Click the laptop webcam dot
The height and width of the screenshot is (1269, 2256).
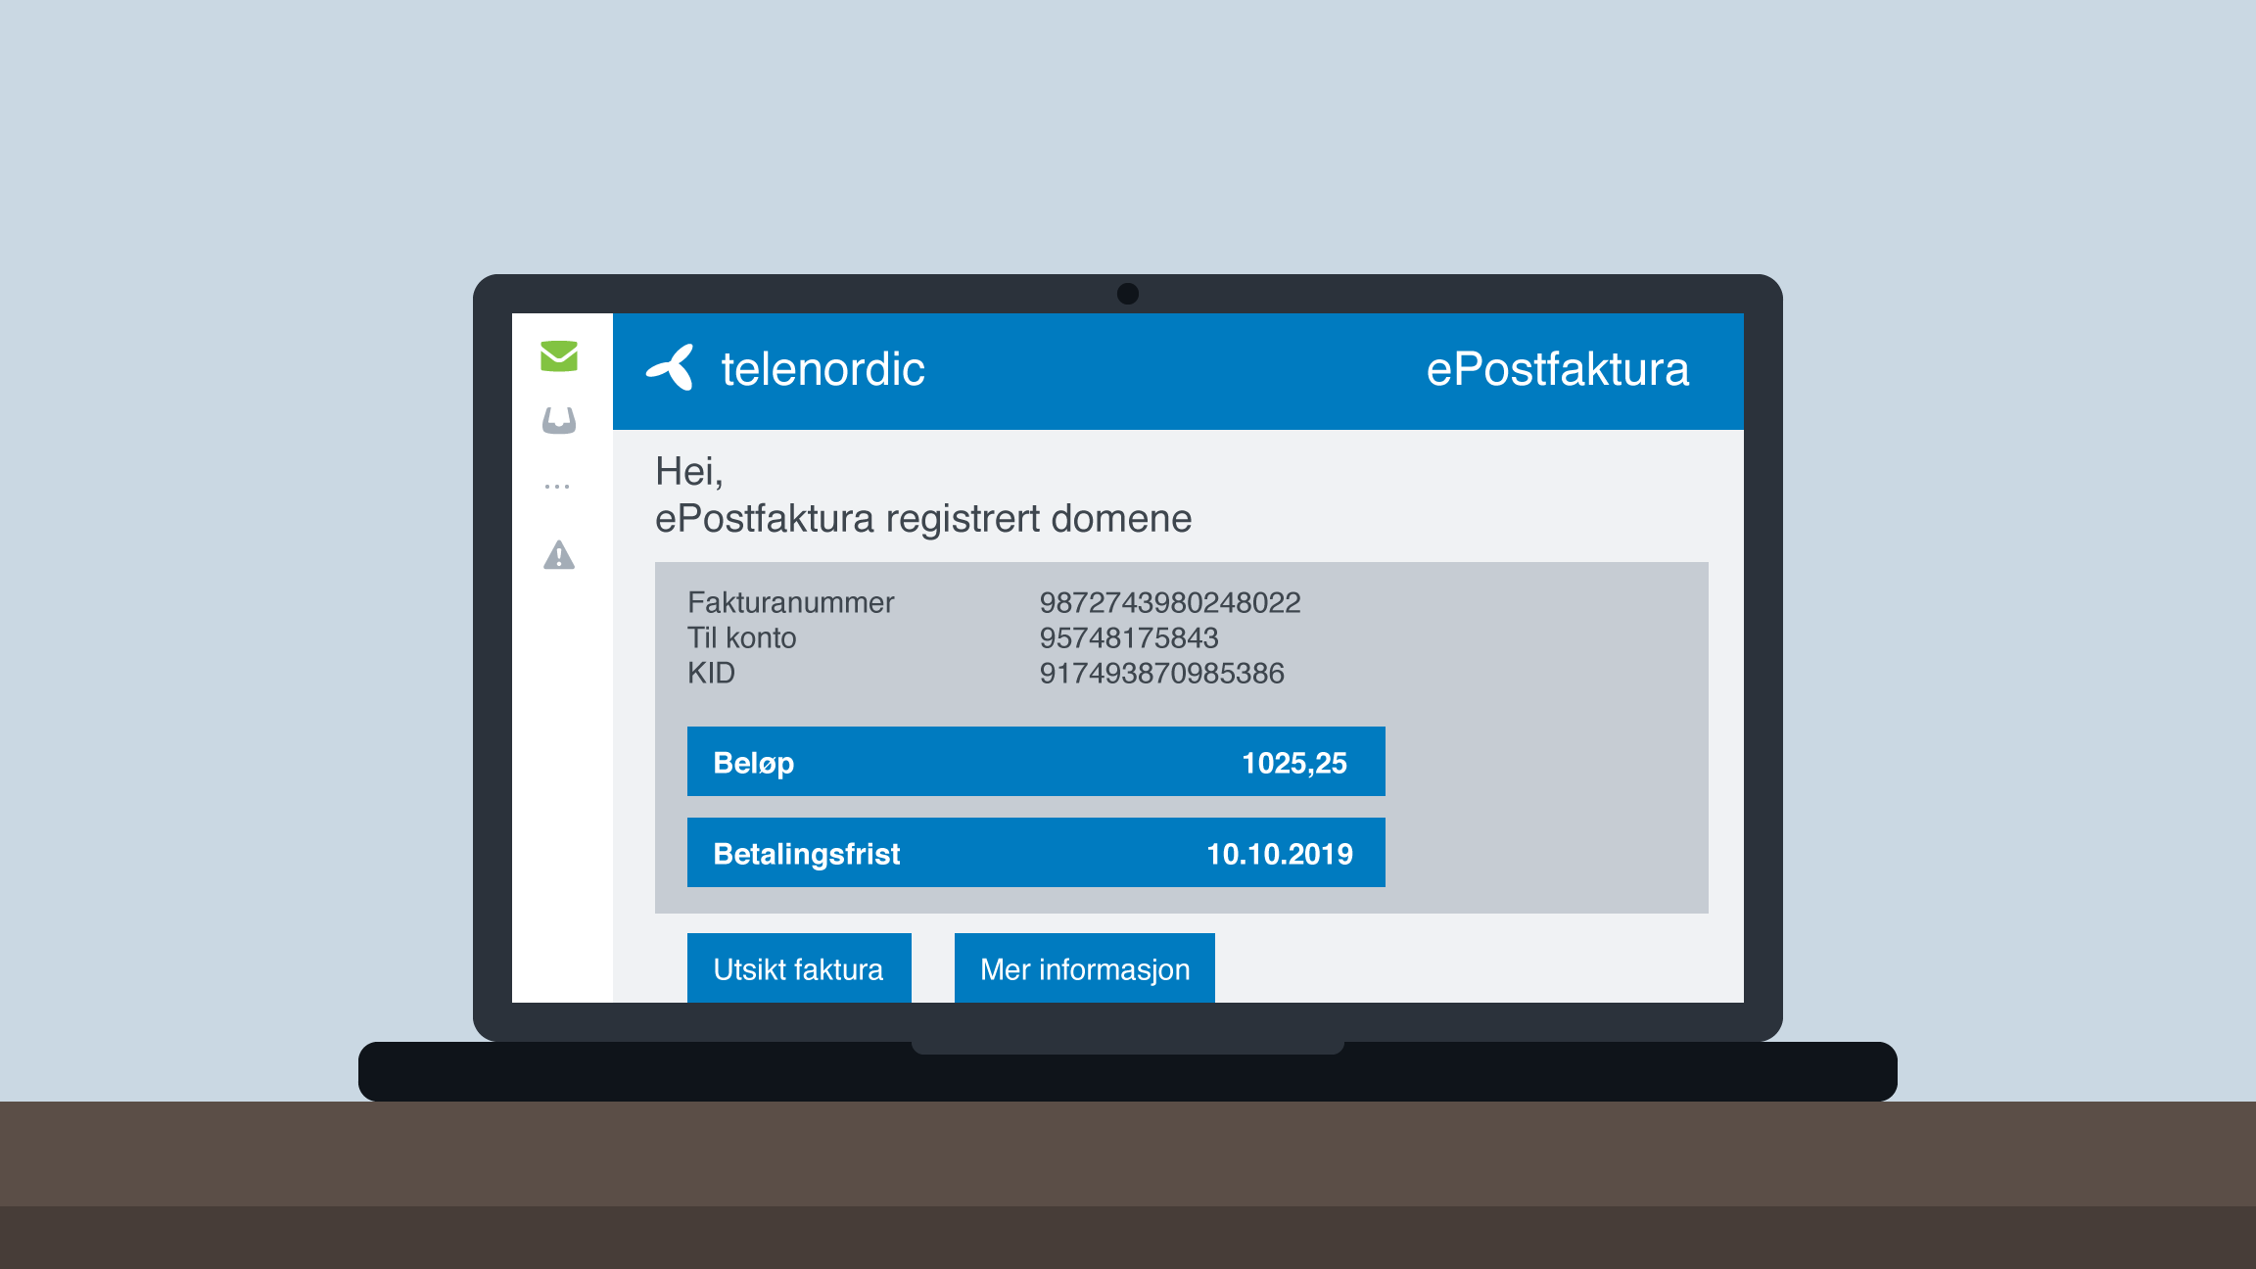(x=1128, y=294)
